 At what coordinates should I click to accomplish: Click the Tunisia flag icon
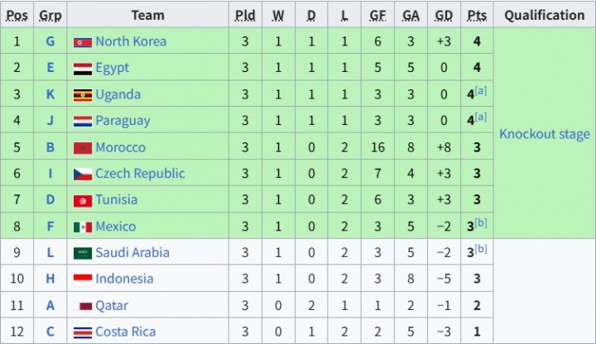tap(82, 200)
